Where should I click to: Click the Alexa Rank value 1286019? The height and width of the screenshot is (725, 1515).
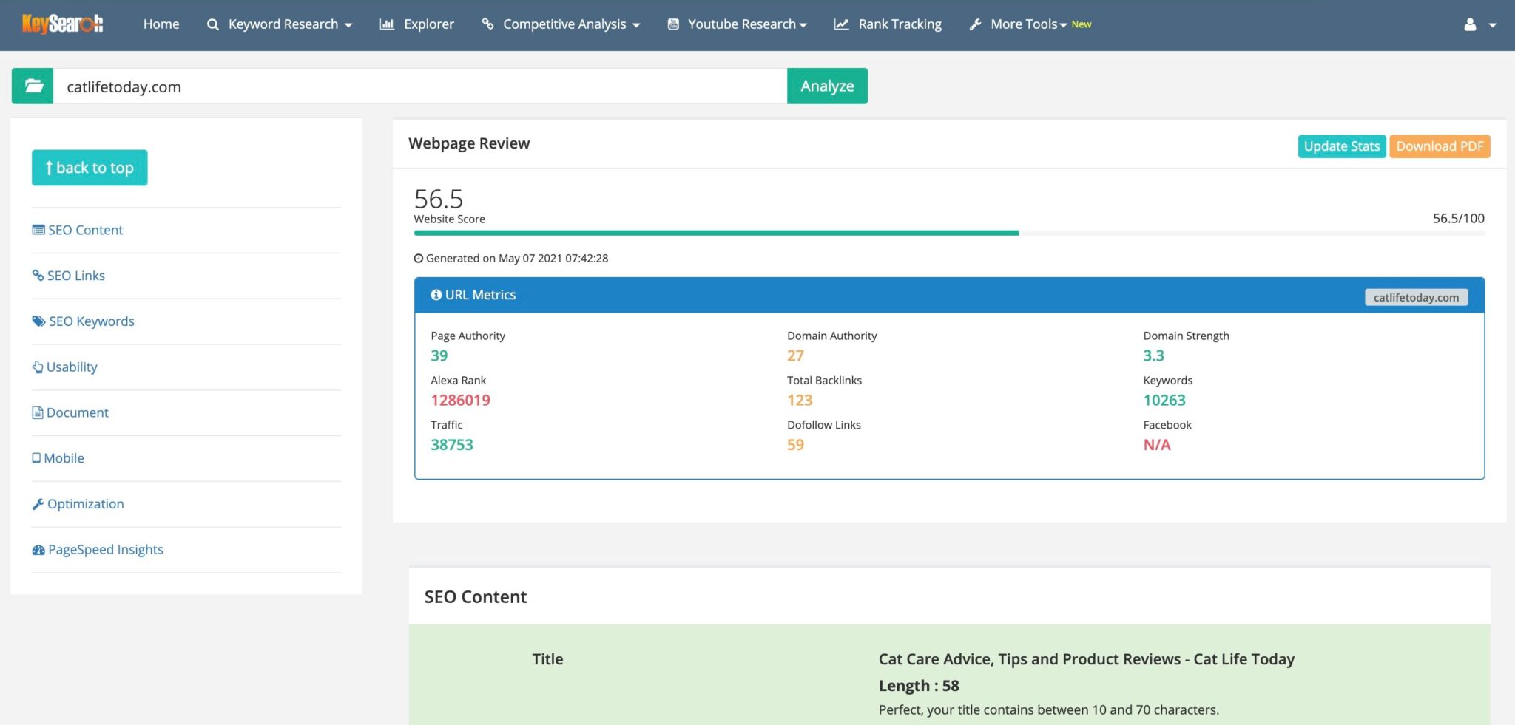point(460,400)
